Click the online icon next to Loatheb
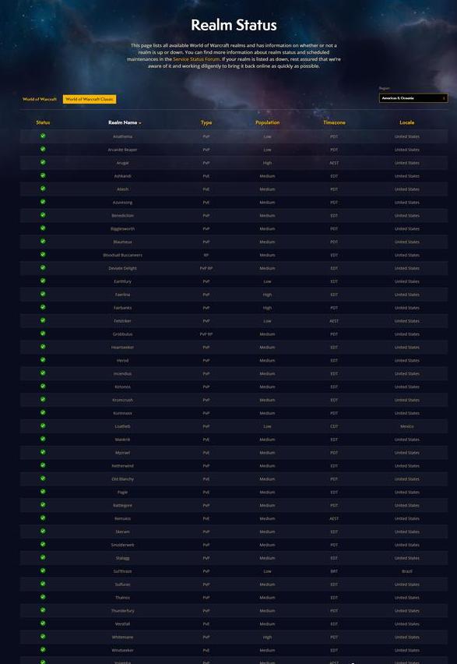This screenshot has height=664, width=457. 43,426
